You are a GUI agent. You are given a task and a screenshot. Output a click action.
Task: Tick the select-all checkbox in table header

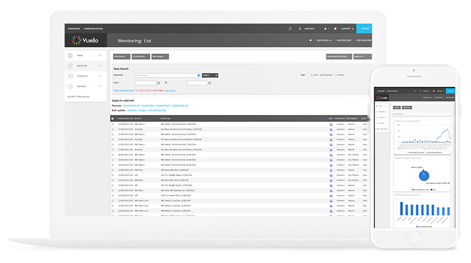click(112, 118)
